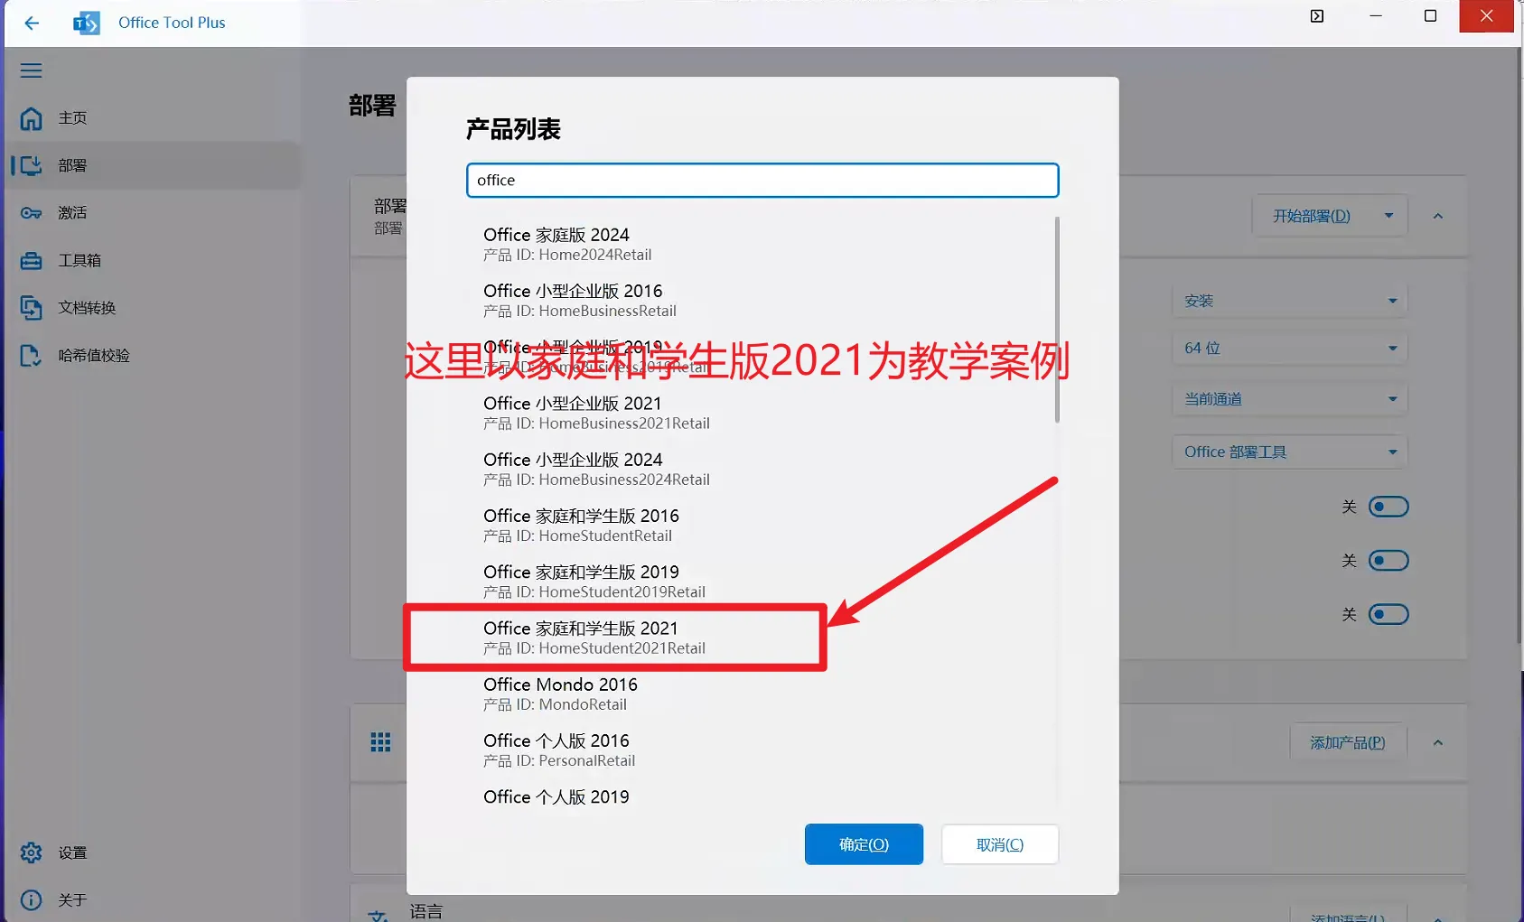This screenshot has height=922, width=1524.
Task: Toggle the second 关 switch
Action: coord(1388,561)
